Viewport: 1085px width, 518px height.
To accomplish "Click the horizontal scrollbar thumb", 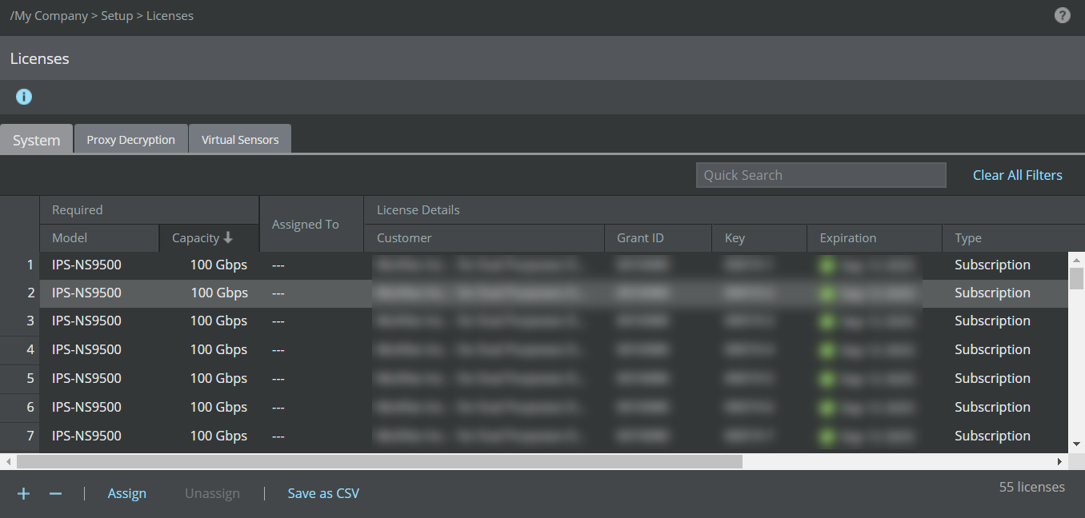I will pyautogui.click(x=379, y=461).
